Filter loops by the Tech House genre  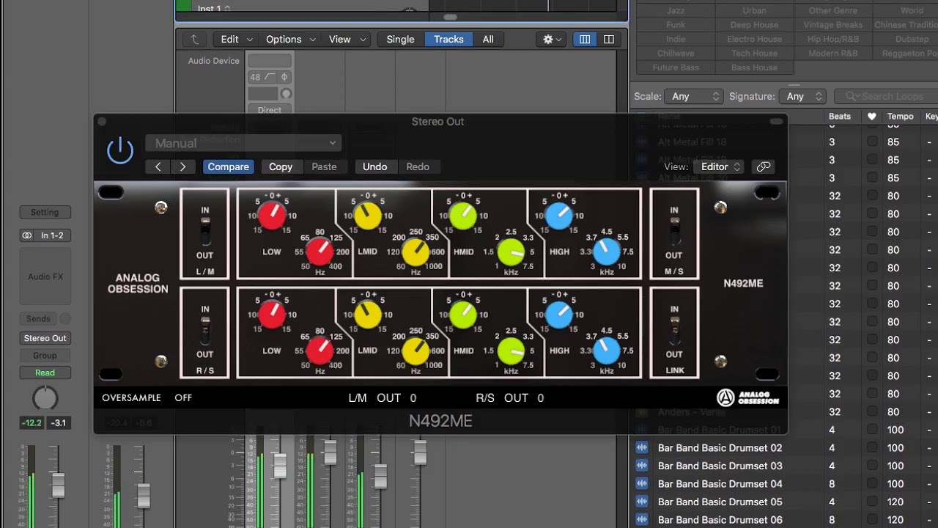tap(754, 54)
